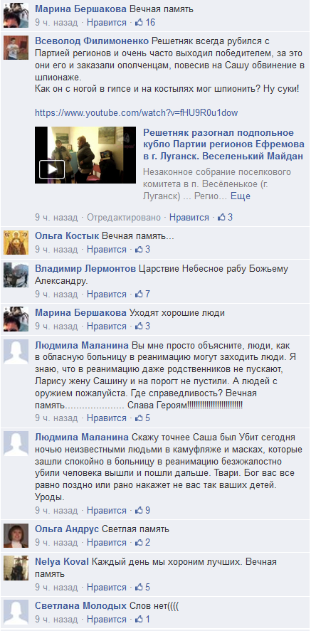Image resolution: width=311 pixels, height=631 pixels.
Task: Open Владимир Лермонтов's profile name
Action: click(x=85, y=269)
